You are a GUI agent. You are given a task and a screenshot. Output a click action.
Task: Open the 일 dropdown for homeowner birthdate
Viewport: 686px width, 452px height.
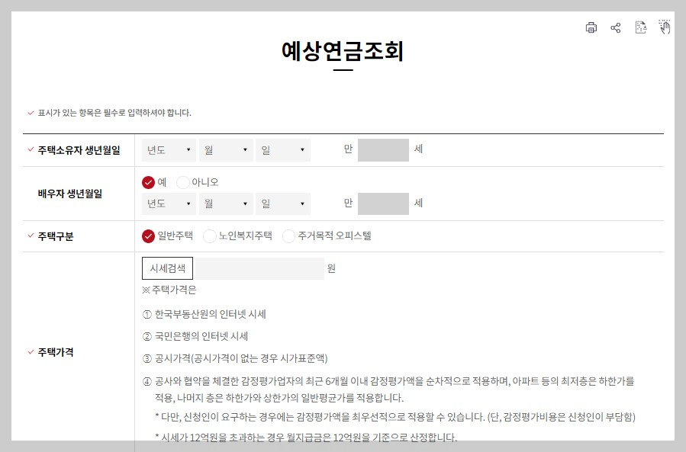[x=282, y=149]
